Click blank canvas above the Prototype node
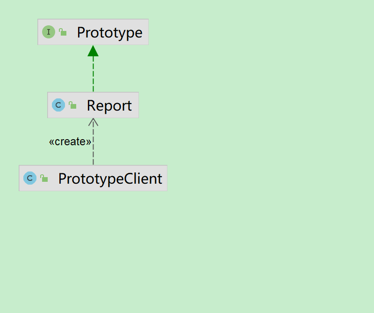 pos(93,8)
